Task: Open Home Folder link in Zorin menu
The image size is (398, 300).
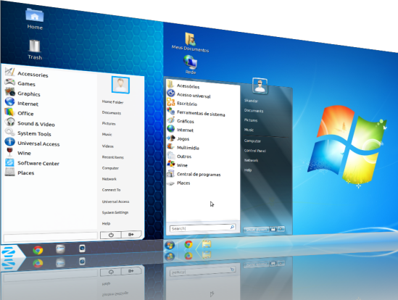Action: [x=112, y=102]
